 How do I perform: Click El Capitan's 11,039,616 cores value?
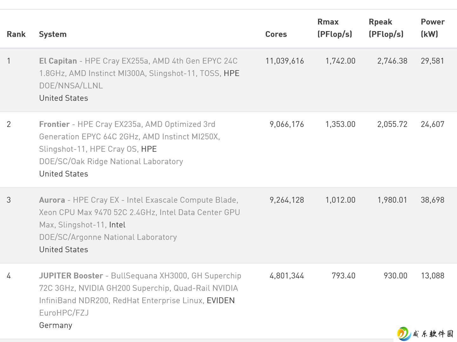coord(285,61)
